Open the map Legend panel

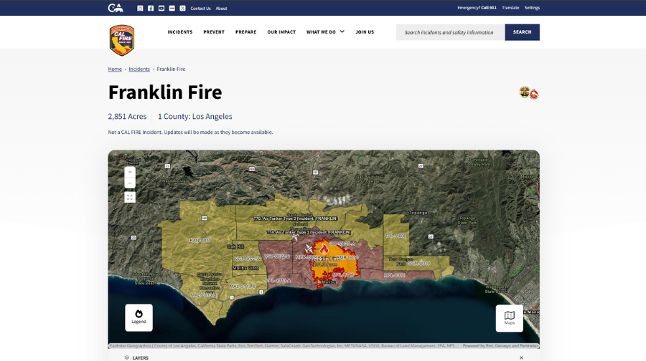tap(139, 317)
